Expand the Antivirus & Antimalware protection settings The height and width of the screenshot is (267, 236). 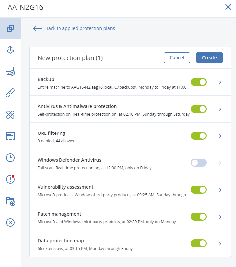coord(220,109)
